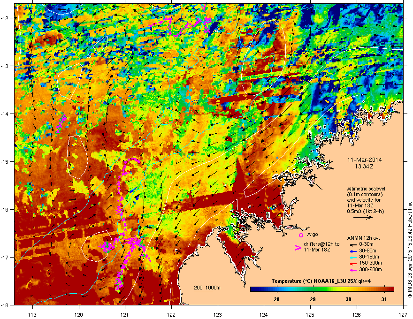The height and width of the screenshot is (319, 413).
Task: Click the 0.5m/s velocity scale arrow
Action: [x=363, y=217]
